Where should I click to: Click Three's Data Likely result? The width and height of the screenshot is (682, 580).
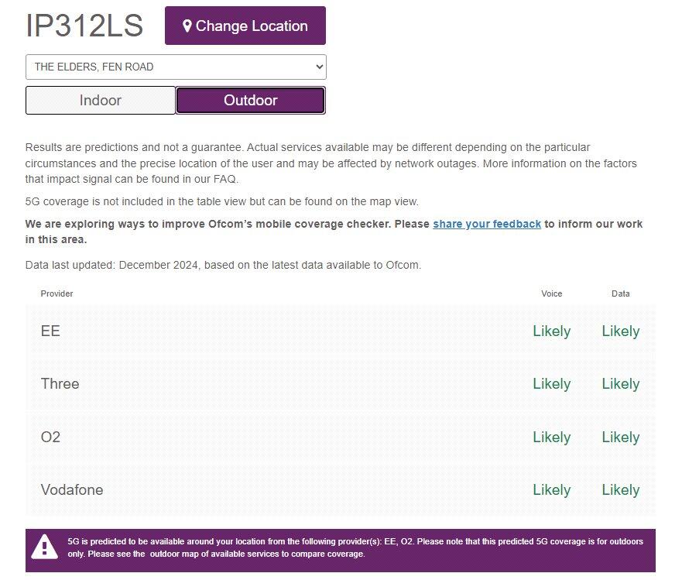click(620, 384)
